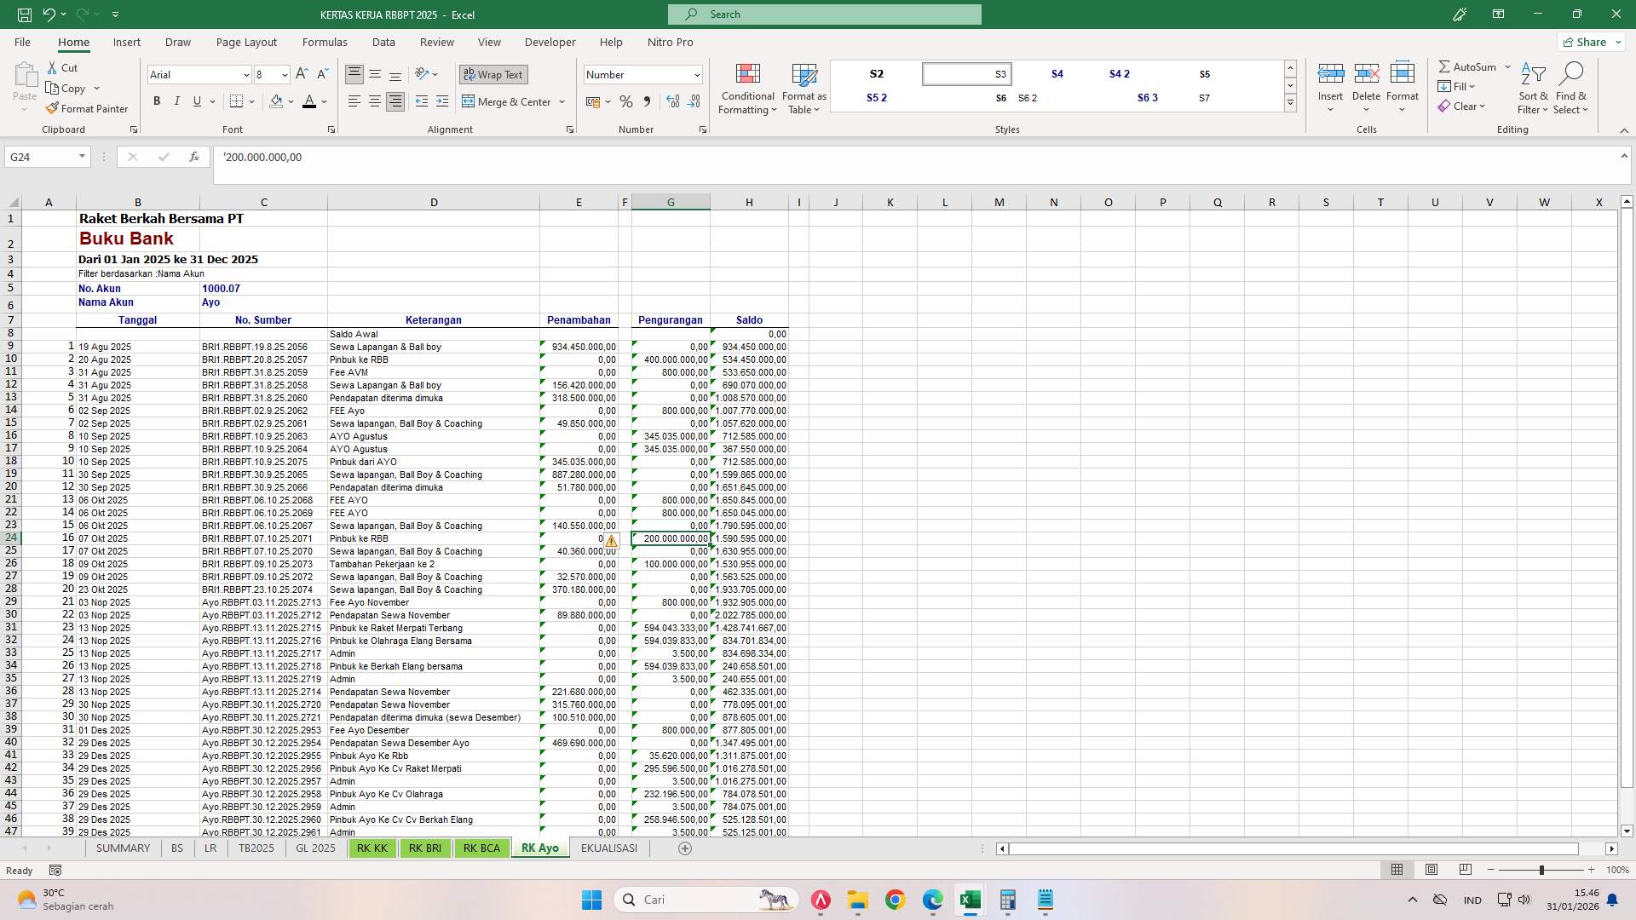Launch Excel Search box
This screenshot has width=1636, height=920.
coord(823,14)
